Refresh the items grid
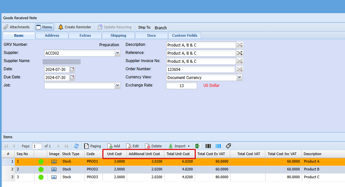This screenshot has width=345, height=187. click(76, 146)
